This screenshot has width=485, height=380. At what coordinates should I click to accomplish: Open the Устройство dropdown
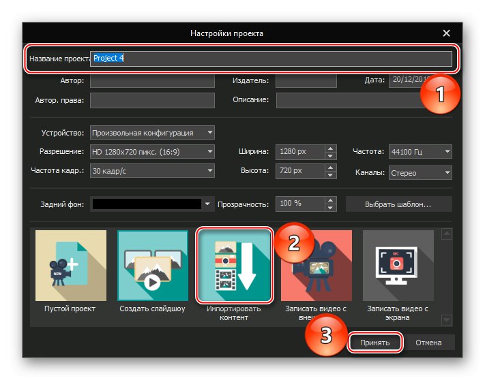tap(152, 133)
